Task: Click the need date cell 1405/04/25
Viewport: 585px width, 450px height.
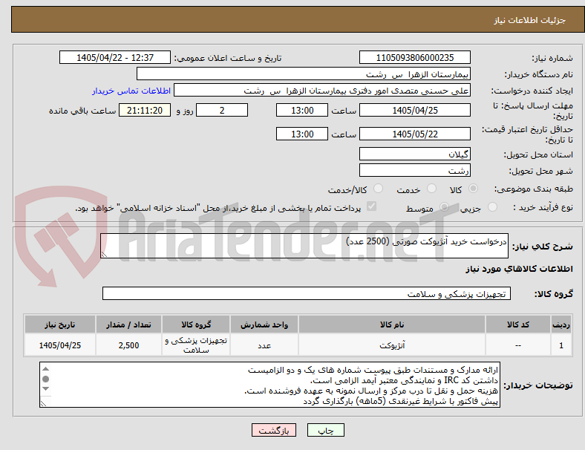Action: [59, 345]
